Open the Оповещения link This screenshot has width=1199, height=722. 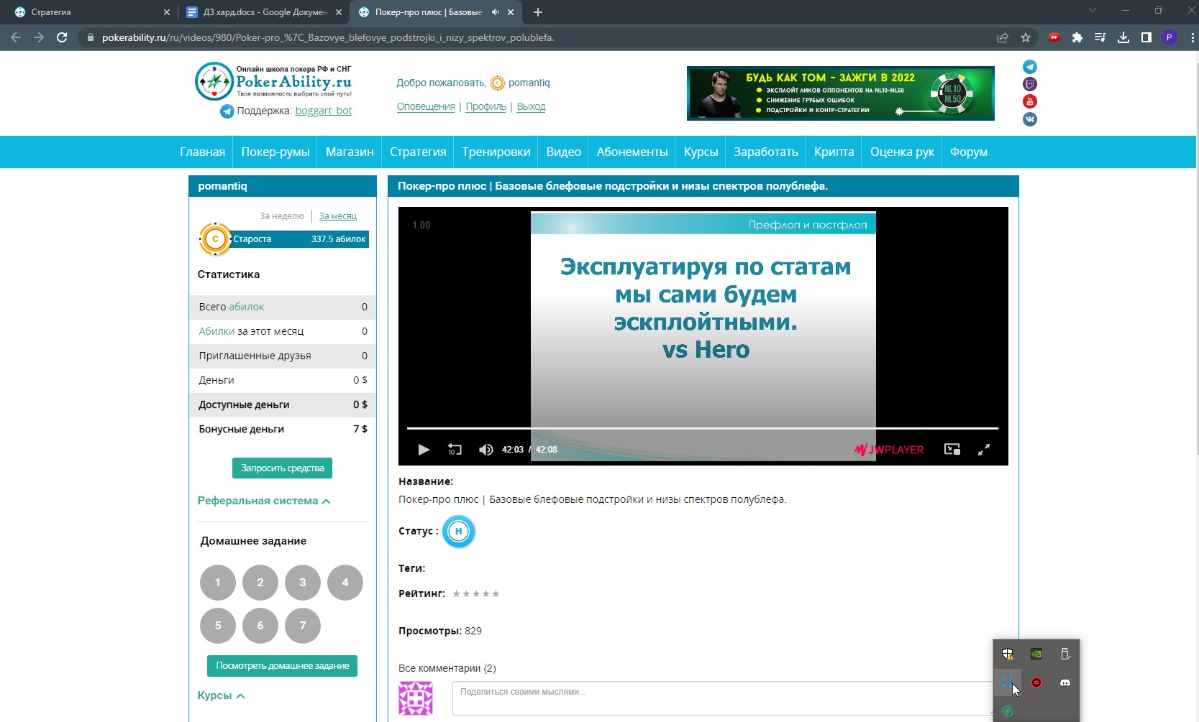click(x=426, y=106)
